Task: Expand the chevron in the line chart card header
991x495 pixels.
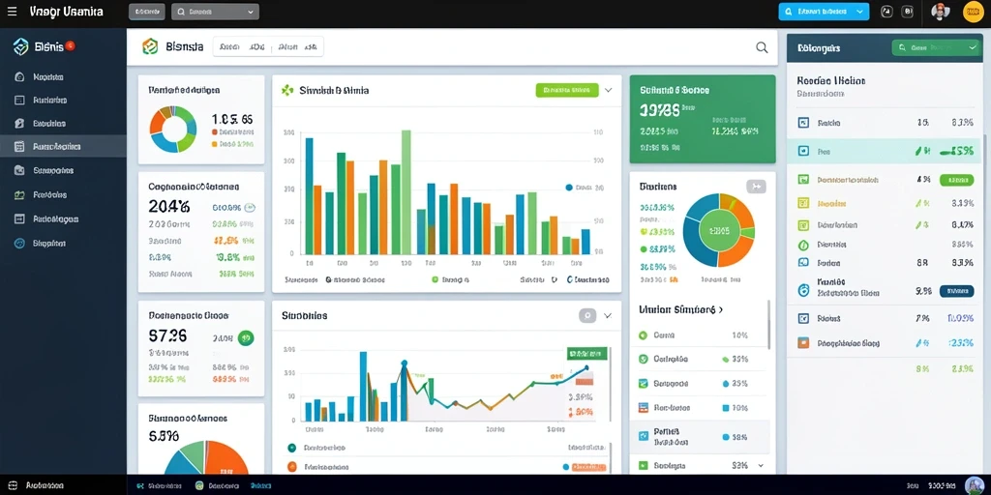Action: point(608,316)
